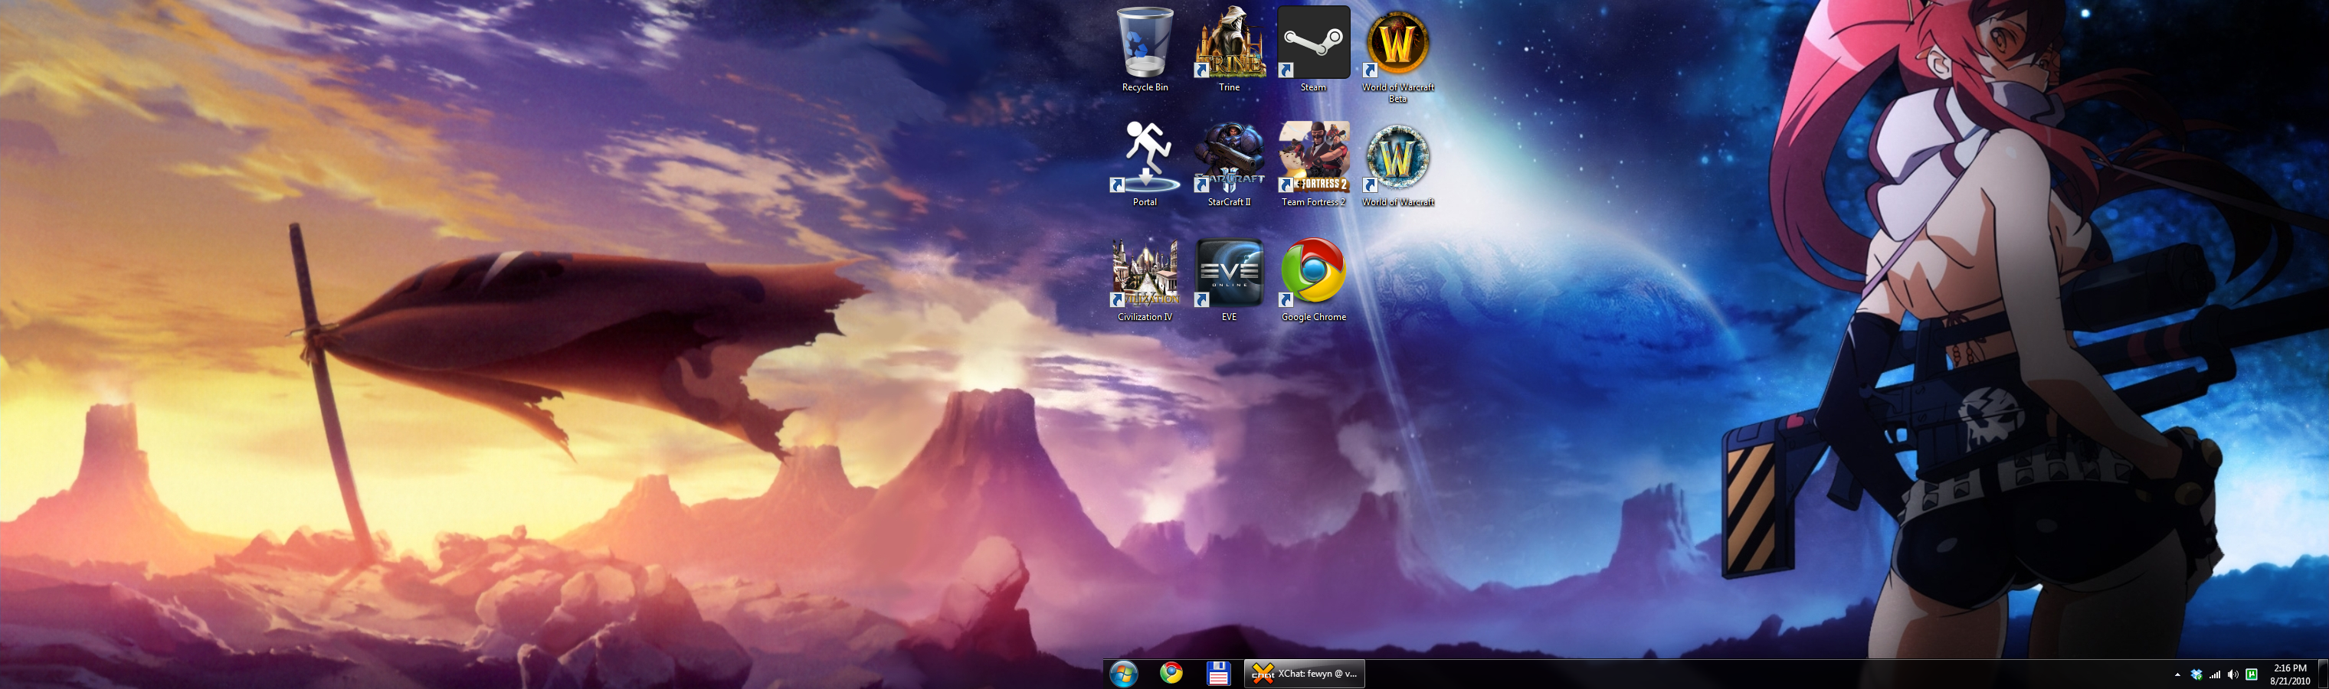
Task: Open the volume speaker tray control
Action: (x=2232, y=674)
